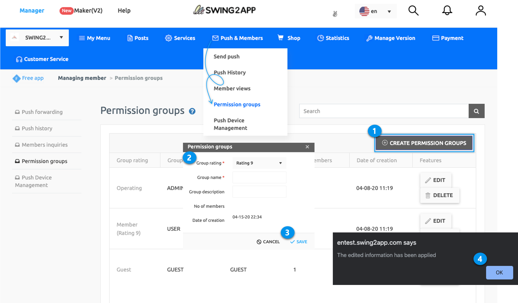Select Push History in dropdown menu
The image size is (518, 303).
[230, 72]
